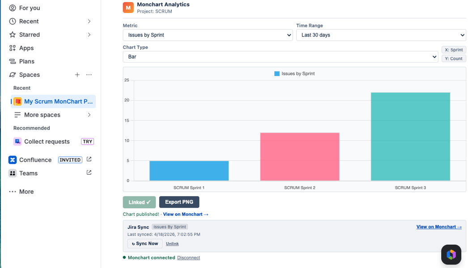The width and height of the screenshot is (468, 268).
Task: Click the pink SCRUM Sprint 2 bar
Action: click(x=300, y=156)
